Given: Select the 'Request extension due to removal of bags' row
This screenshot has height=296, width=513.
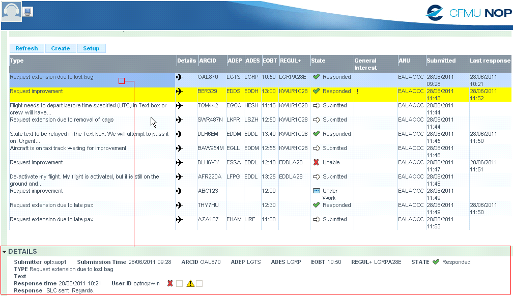Looking at the screenshot, I should click(x=62, y=120).
